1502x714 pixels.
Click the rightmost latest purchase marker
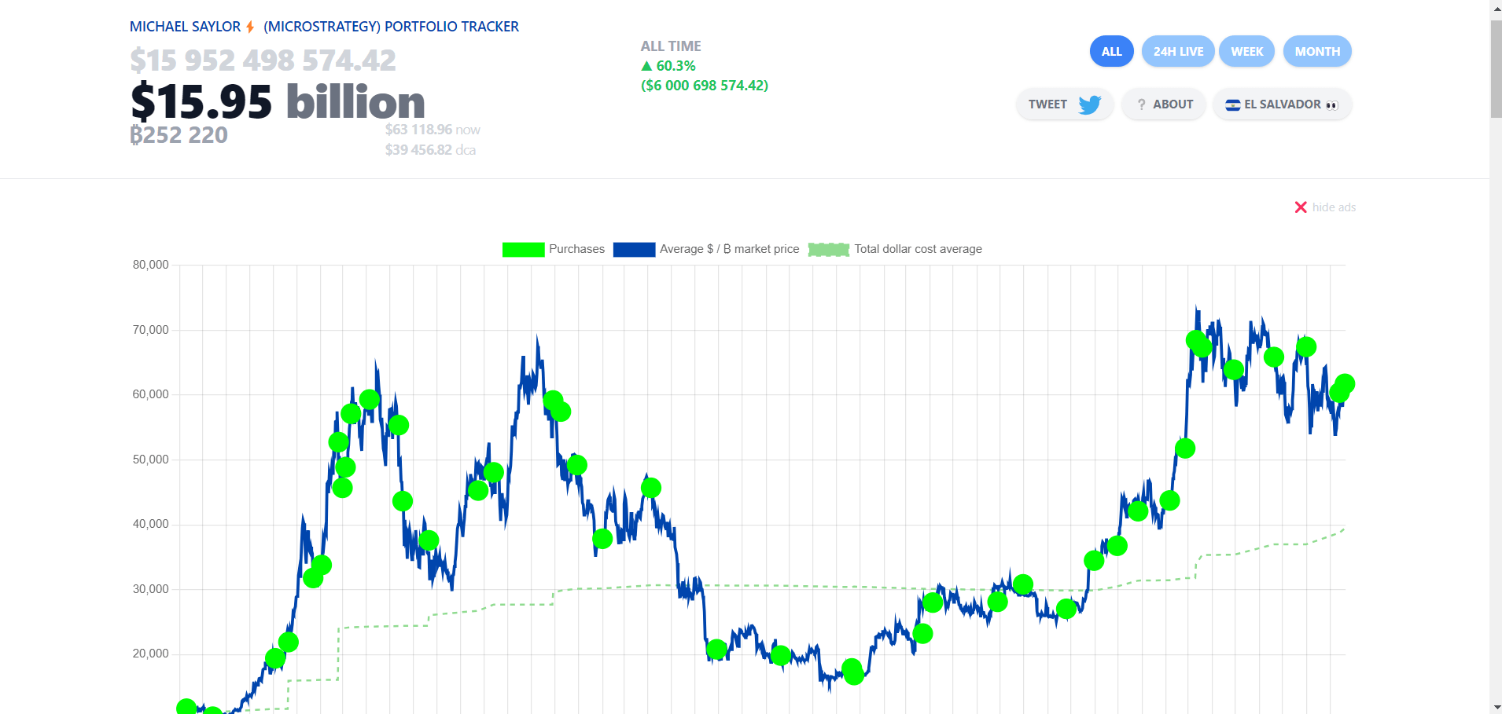tap(1345, 384)
